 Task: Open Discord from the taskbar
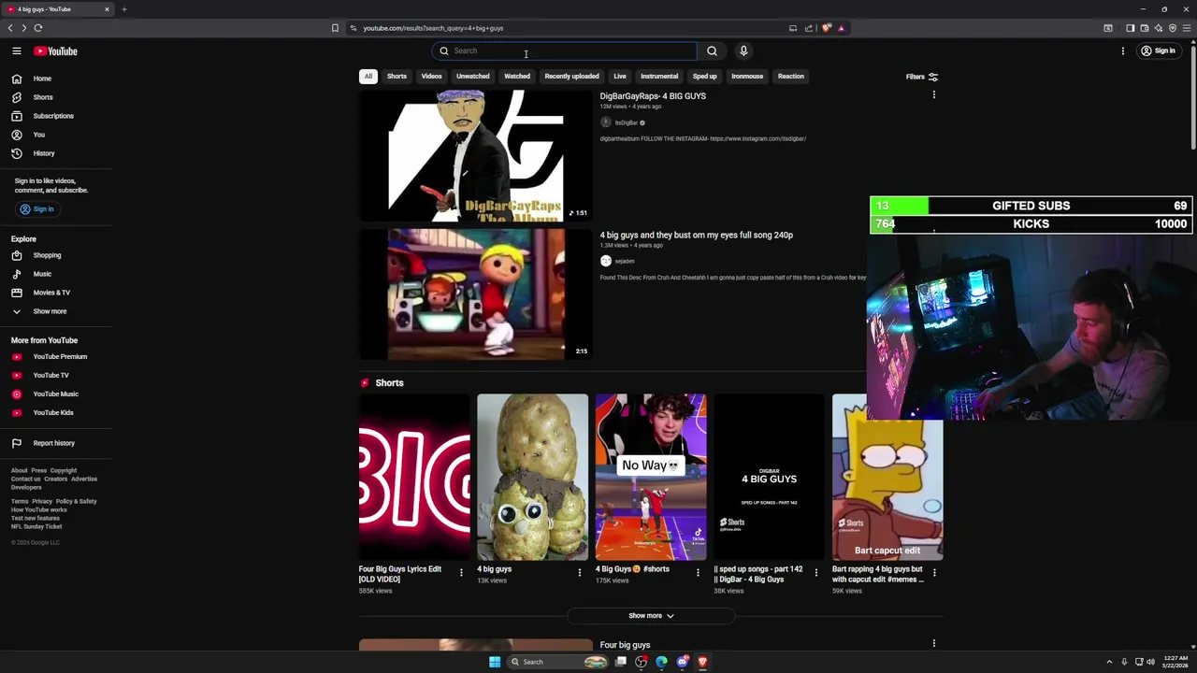click(682, 662)
